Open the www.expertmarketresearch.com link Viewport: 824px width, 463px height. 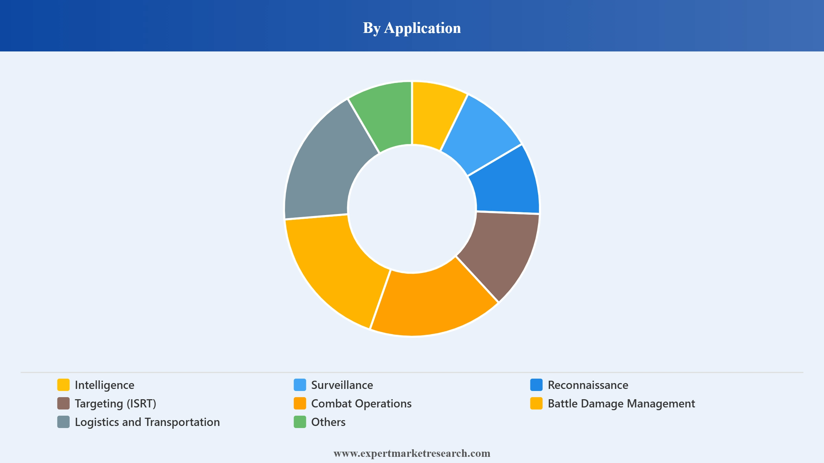(412, 453)
